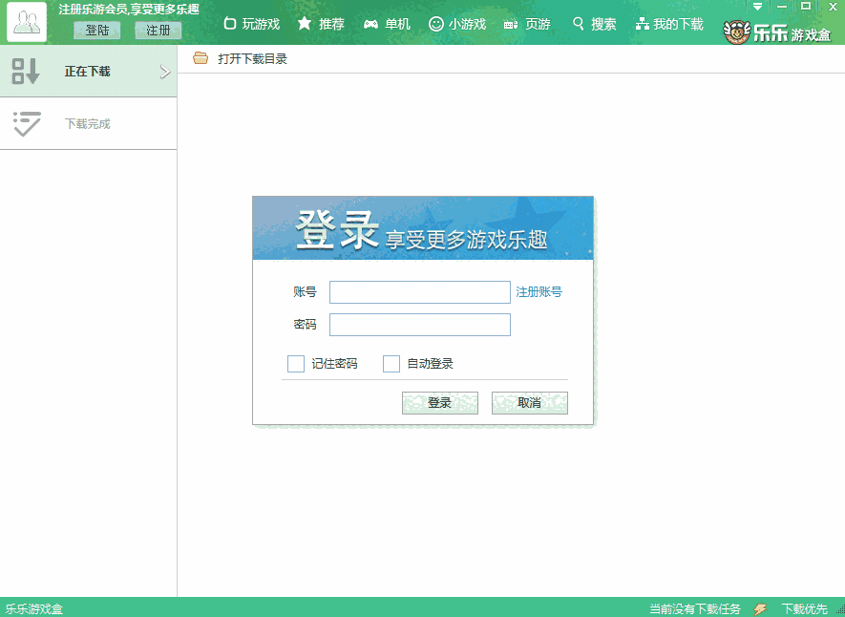
Task: Click the user avatar icon
Action: point(27,22)
